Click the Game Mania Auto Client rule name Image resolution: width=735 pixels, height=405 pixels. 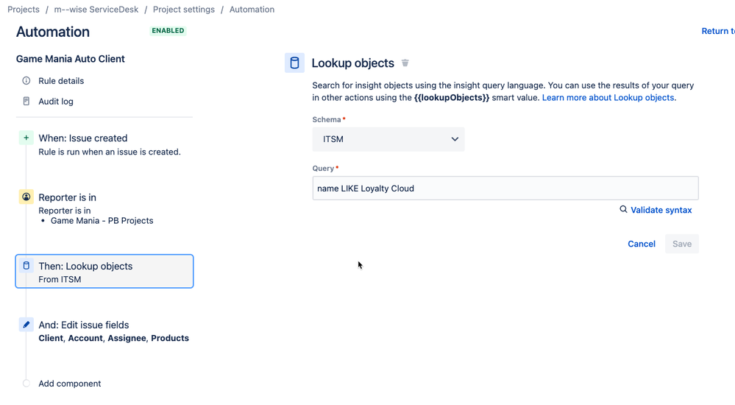pyautogui.click(x=71, y=59)
